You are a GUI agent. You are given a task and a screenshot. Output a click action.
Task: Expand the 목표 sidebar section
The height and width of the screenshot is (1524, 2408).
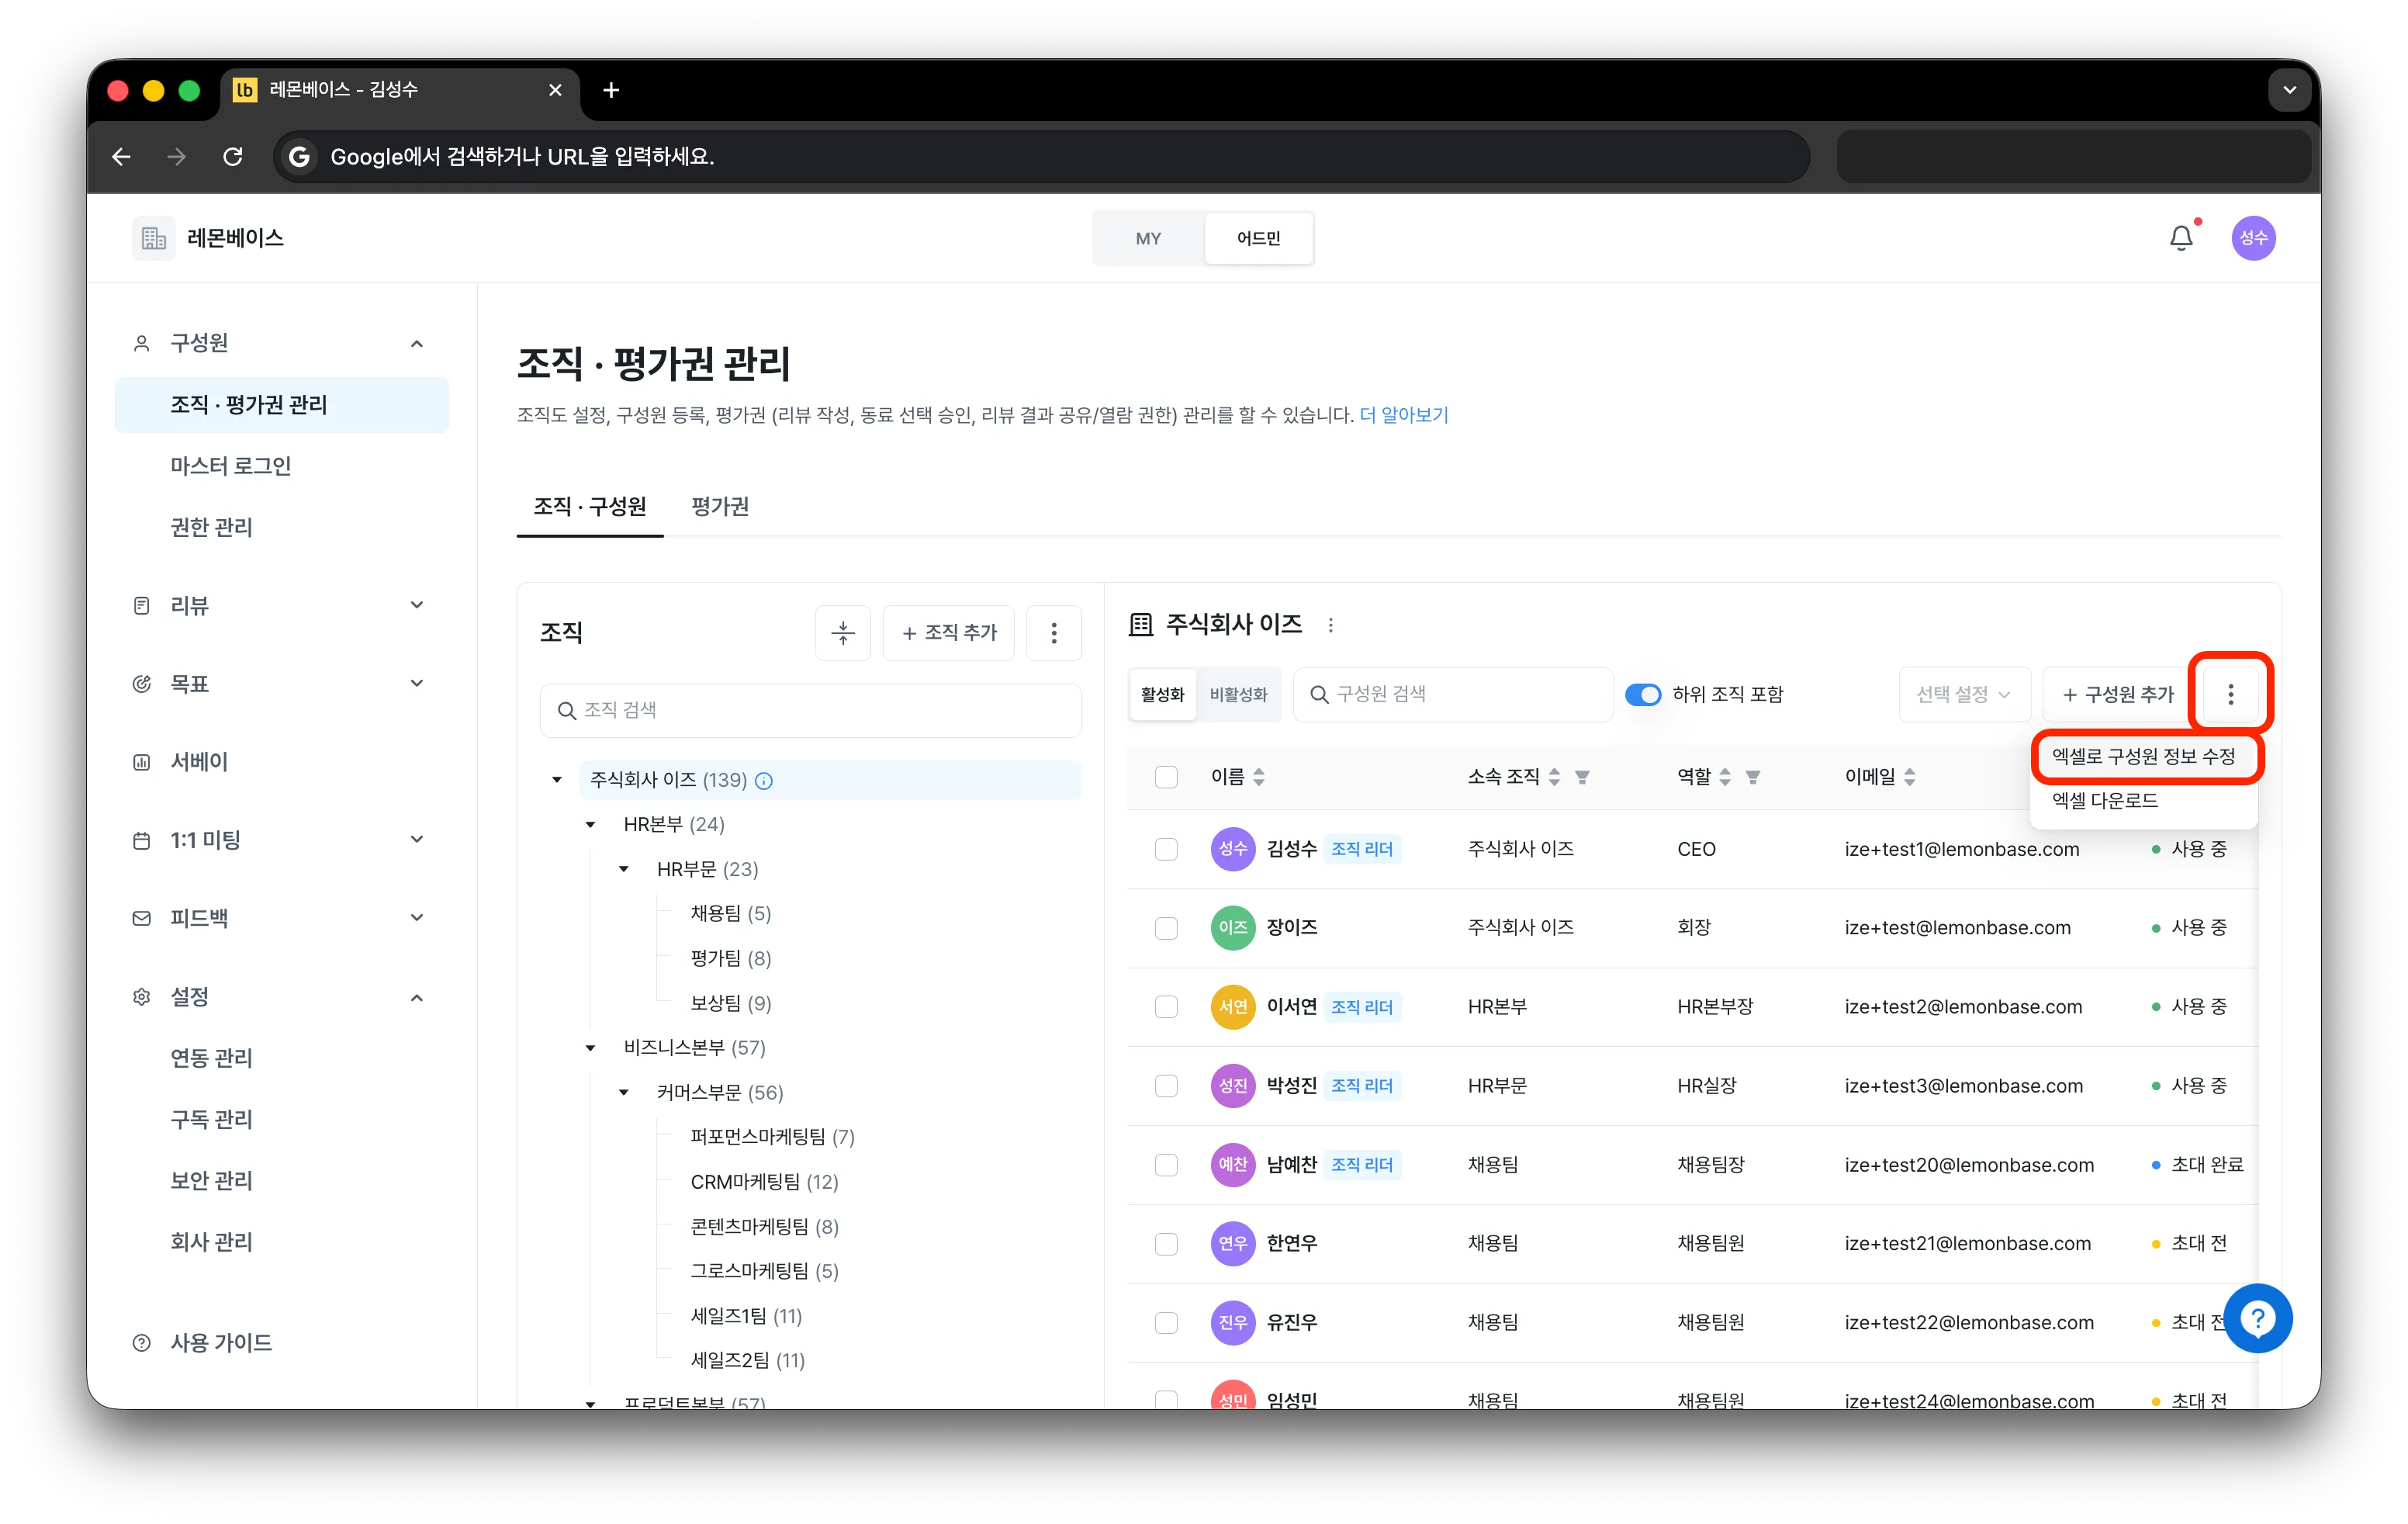(x=417, y=683)
